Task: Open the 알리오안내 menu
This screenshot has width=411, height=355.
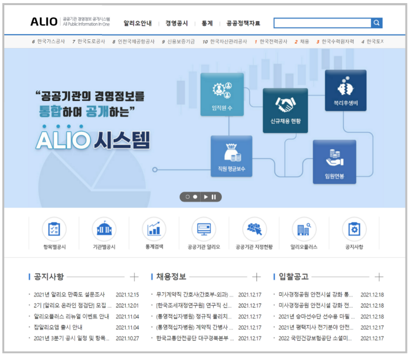Action: [138, 23]
